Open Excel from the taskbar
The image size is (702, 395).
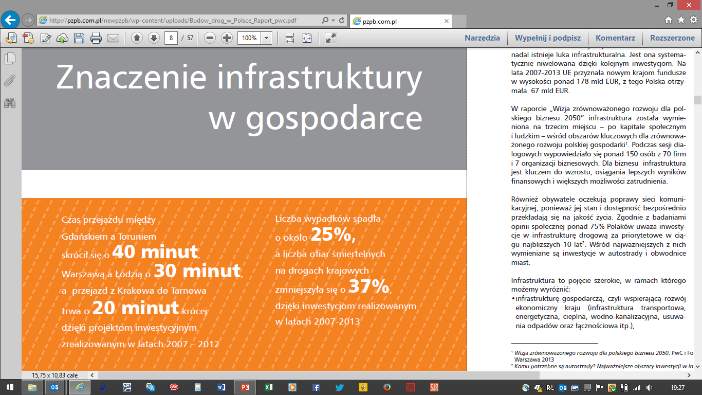(x=269, y=387)
